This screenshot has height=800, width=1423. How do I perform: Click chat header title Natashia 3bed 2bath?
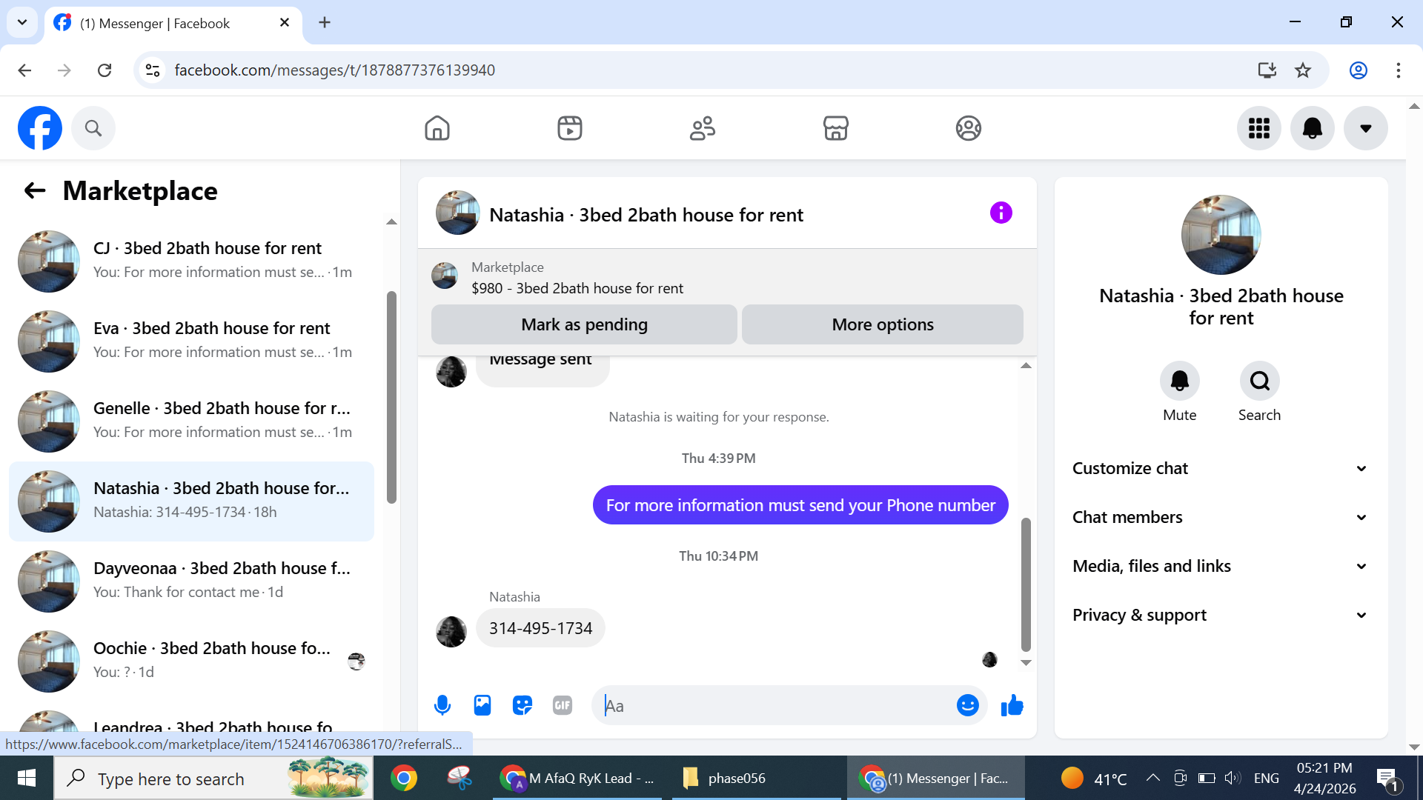[646, 215]
